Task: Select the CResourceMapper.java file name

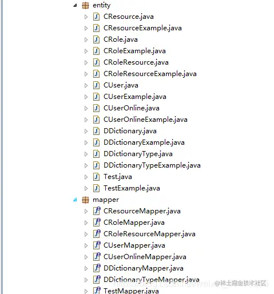Action: coord(142,211)
